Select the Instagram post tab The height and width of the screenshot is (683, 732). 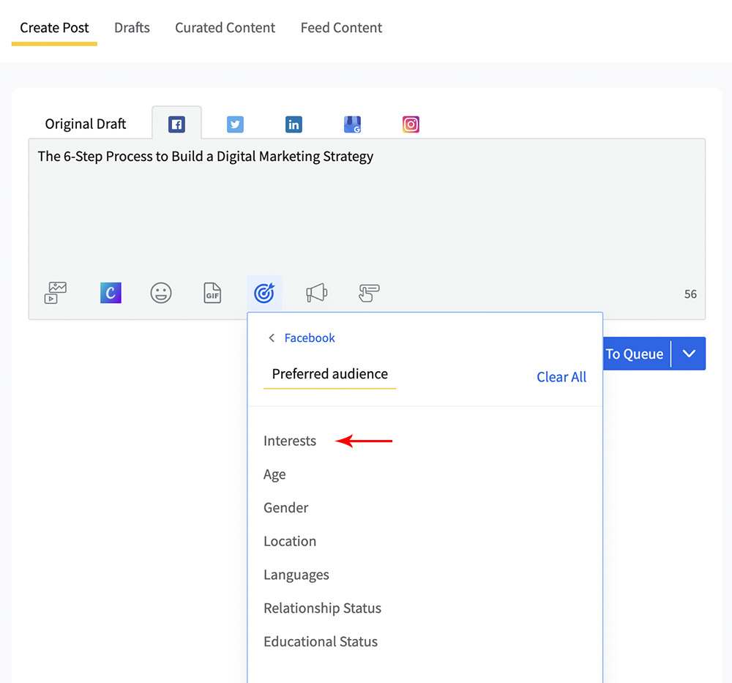411,124
